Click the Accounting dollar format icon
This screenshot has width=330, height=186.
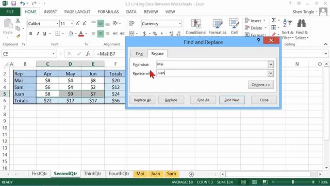click(x=144, y=34)
